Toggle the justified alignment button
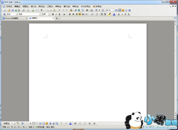The image size is (178, 130). pos(80,14)
